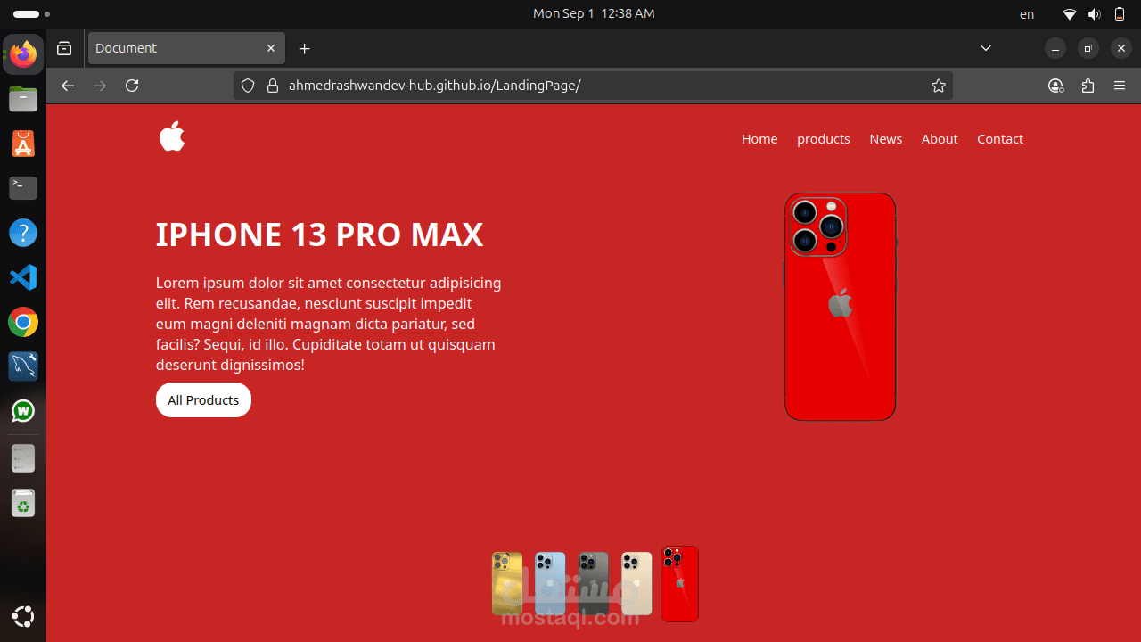Screen dimensions: 1141x642
Task: Close the Document tab
Action: point(271,48)
